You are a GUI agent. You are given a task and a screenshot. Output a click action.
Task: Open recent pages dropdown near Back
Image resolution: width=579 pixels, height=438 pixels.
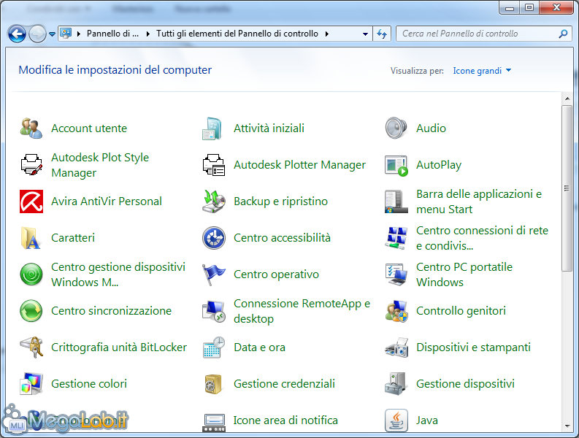pos(53,34)
